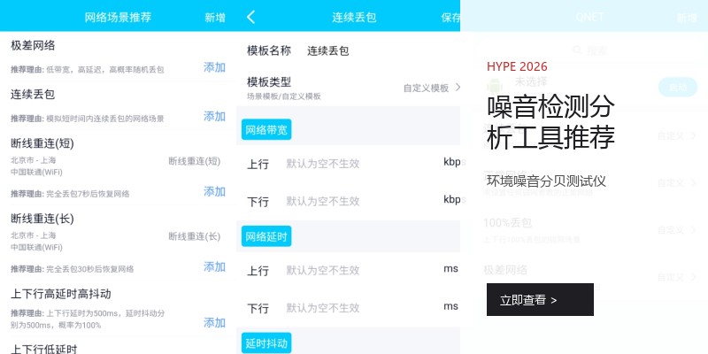Open the 模板类型 chevron next to 自定义模板

[458, 88]
